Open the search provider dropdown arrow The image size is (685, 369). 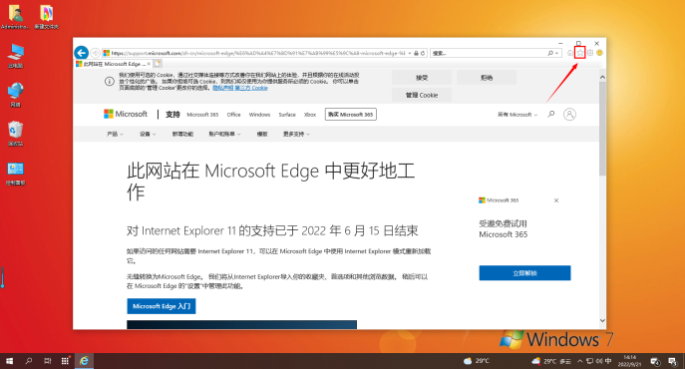tap(557, 53)
